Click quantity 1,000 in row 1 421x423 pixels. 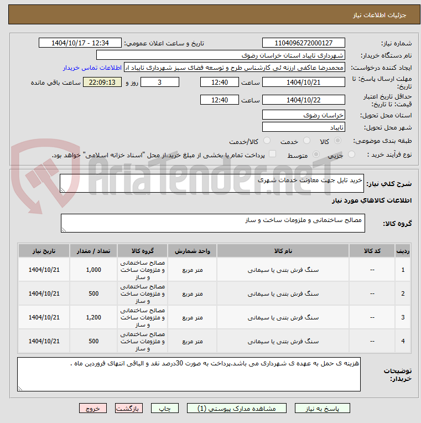click(93, 270)
